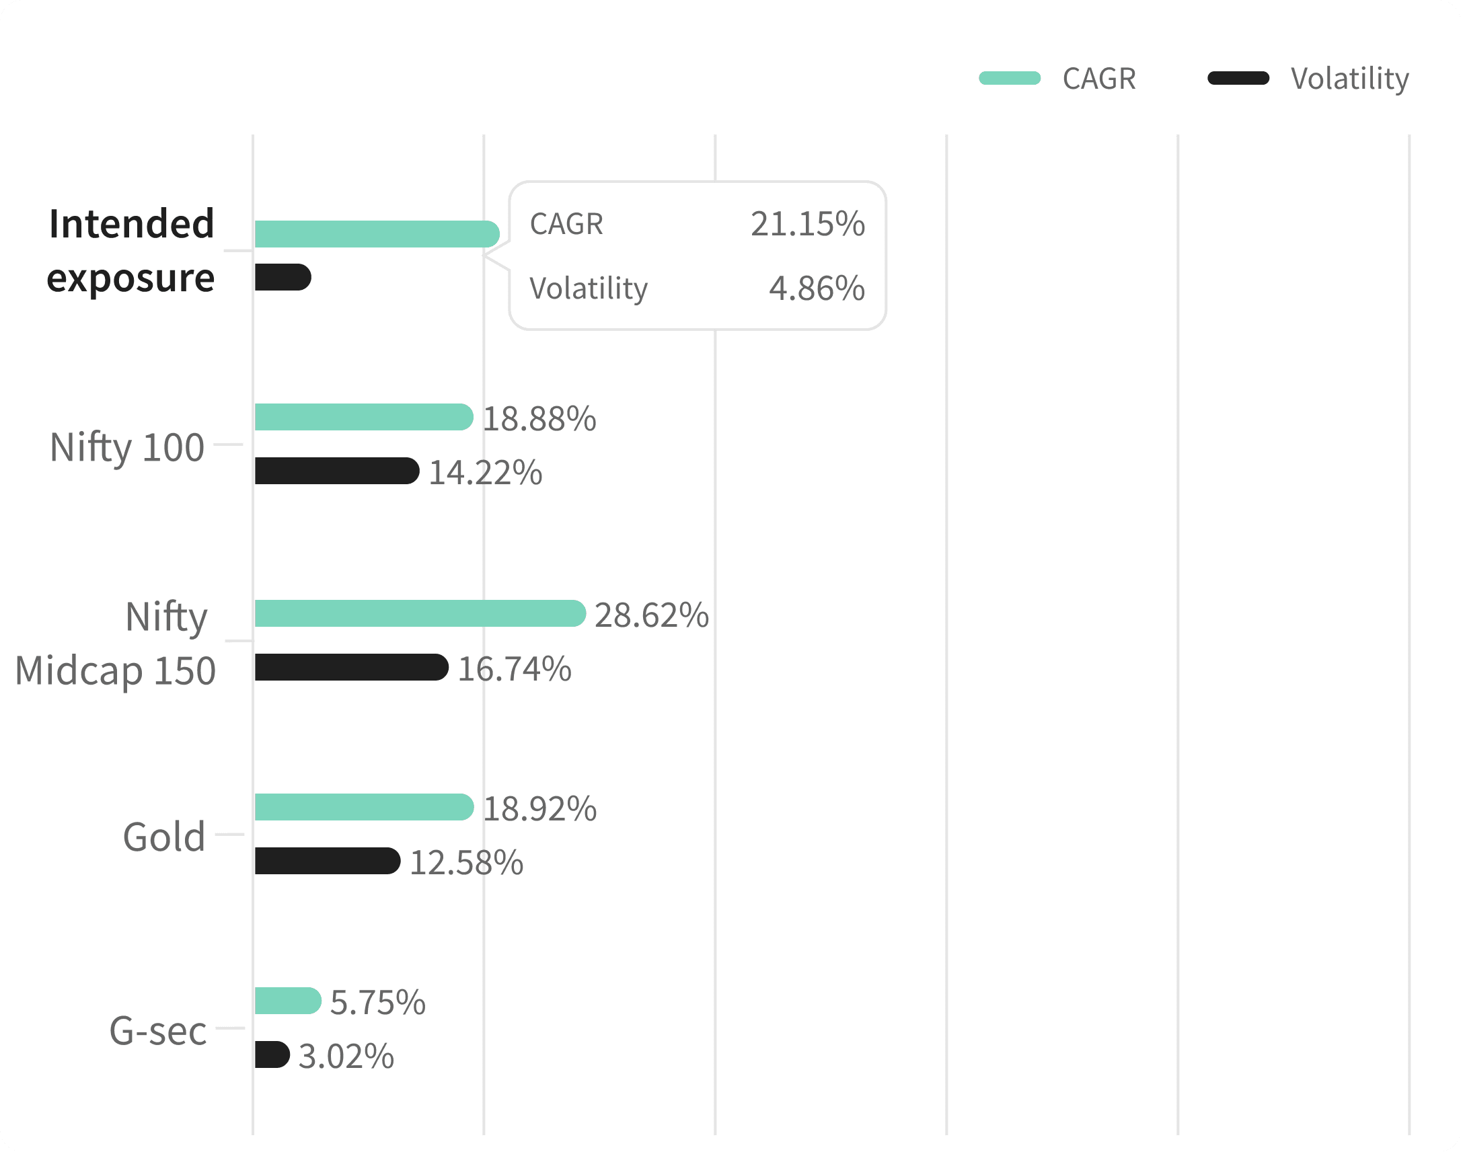The image size is (1461, 1152).
Task: Click the Intended exposure axis label
Action: (x=130, y=250)
